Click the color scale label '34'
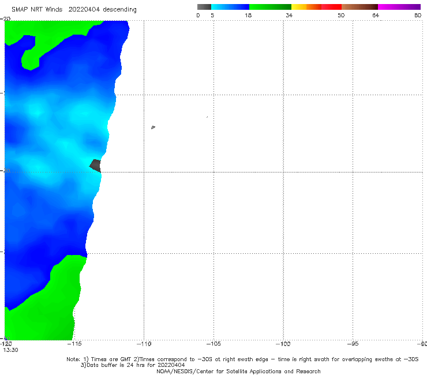Viewport: 427px width, 375px height. [x=289, y=15]
